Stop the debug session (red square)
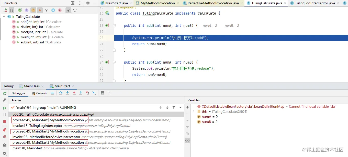 [5, 122]
